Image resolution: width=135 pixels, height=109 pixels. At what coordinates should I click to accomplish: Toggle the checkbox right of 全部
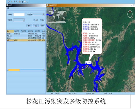[41, 20]
